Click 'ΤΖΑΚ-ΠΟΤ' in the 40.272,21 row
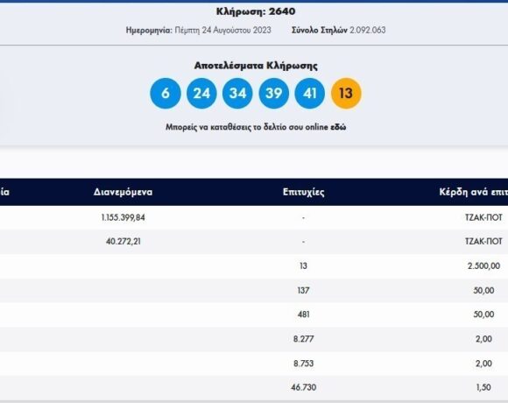 [483, 241]
